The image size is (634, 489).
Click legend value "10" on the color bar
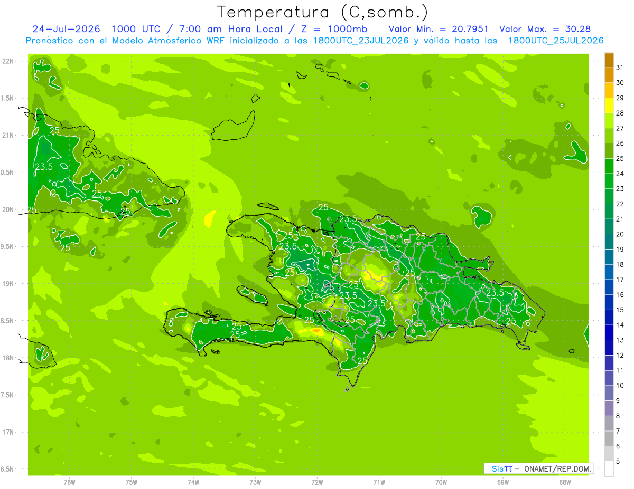tap(620, 386)
